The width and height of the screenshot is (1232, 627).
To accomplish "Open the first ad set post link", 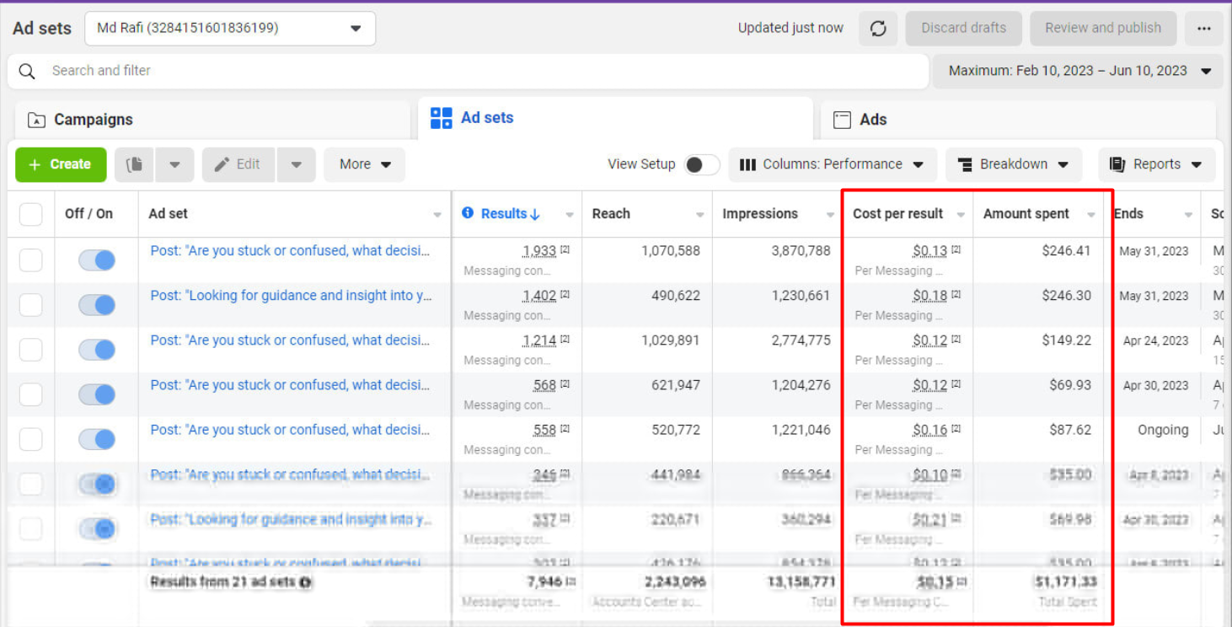I will coord(290,251).
